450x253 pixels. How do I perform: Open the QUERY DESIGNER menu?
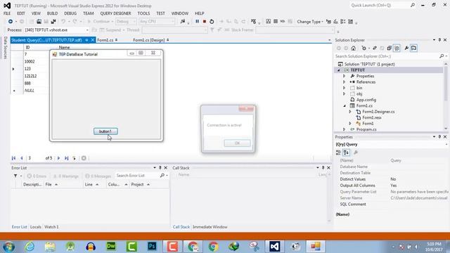115,13
